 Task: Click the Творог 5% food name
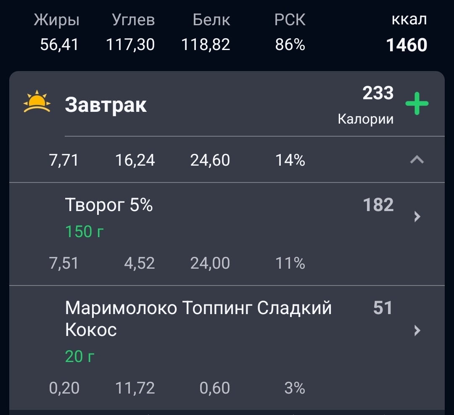pyautogui.click(x=109, y=205)
